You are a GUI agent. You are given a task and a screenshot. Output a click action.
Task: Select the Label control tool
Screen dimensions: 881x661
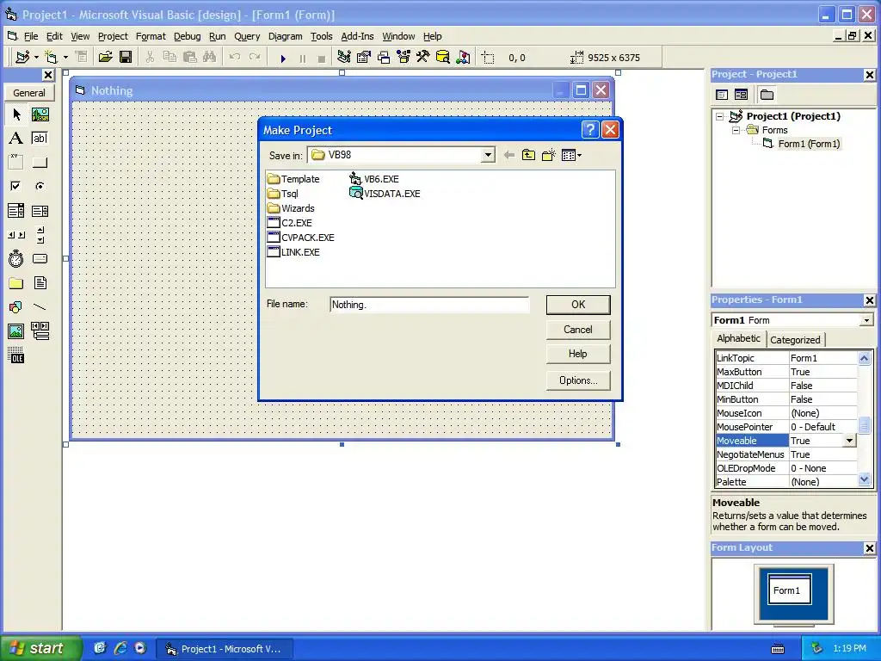click(16, 139)
